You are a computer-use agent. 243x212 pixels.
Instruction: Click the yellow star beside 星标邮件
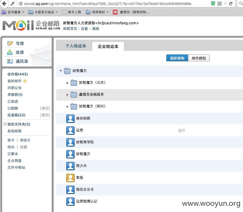[x=25, y=81]
